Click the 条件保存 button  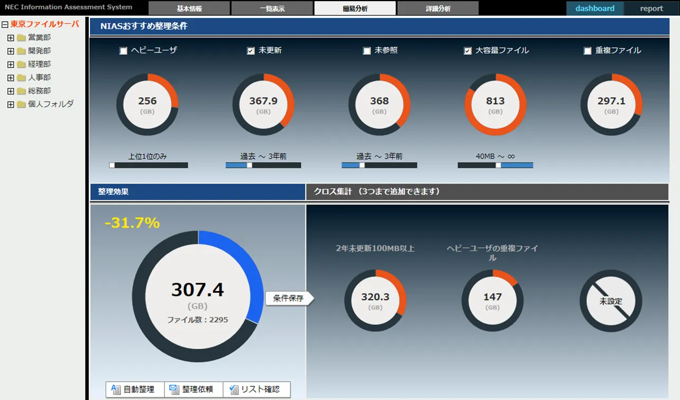tap(288, 298)
